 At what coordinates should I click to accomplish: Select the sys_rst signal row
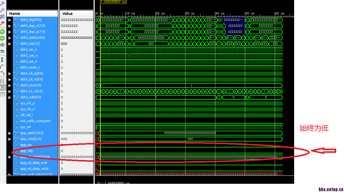click(33, 127)
